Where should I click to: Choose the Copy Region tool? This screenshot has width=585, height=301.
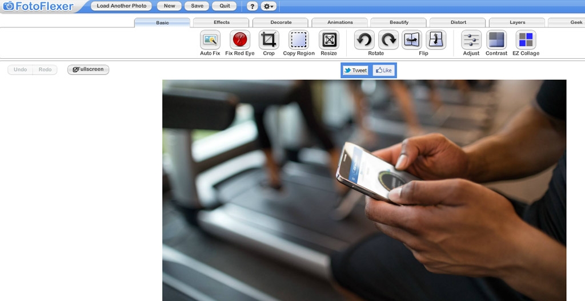tap(298, 40)
